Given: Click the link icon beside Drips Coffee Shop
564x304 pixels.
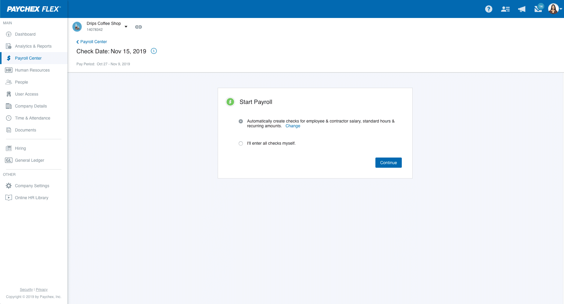Looking at the screenshot, I should (x=138, y=27).
